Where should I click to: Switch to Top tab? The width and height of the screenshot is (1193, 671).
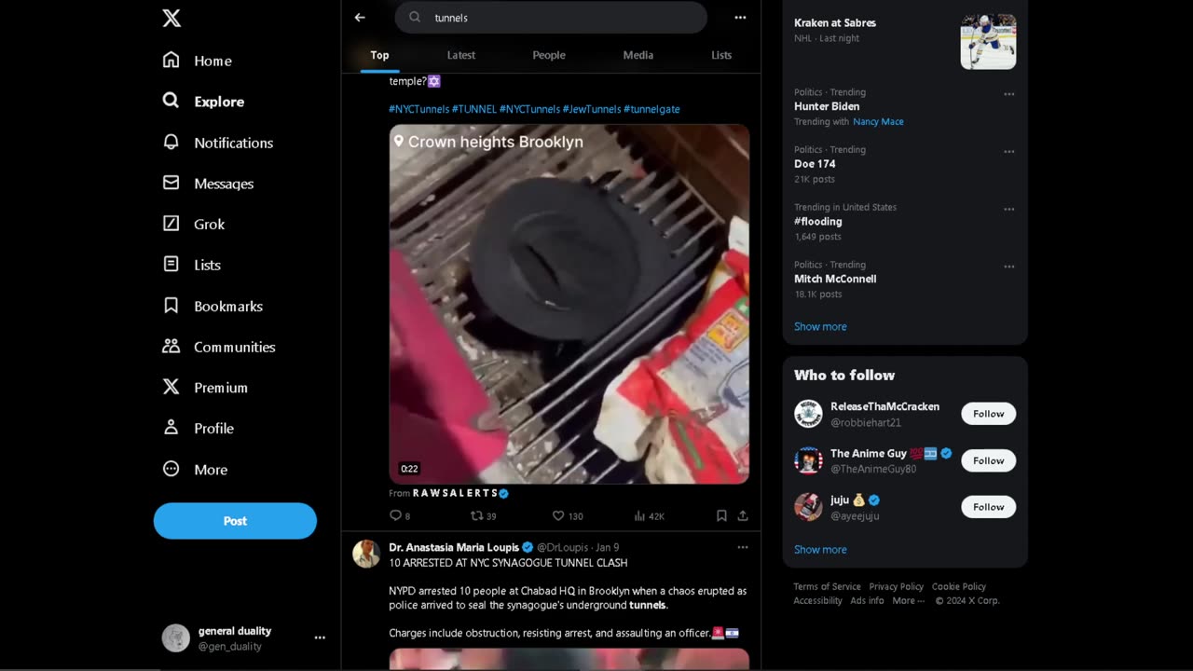pos(379,55)
